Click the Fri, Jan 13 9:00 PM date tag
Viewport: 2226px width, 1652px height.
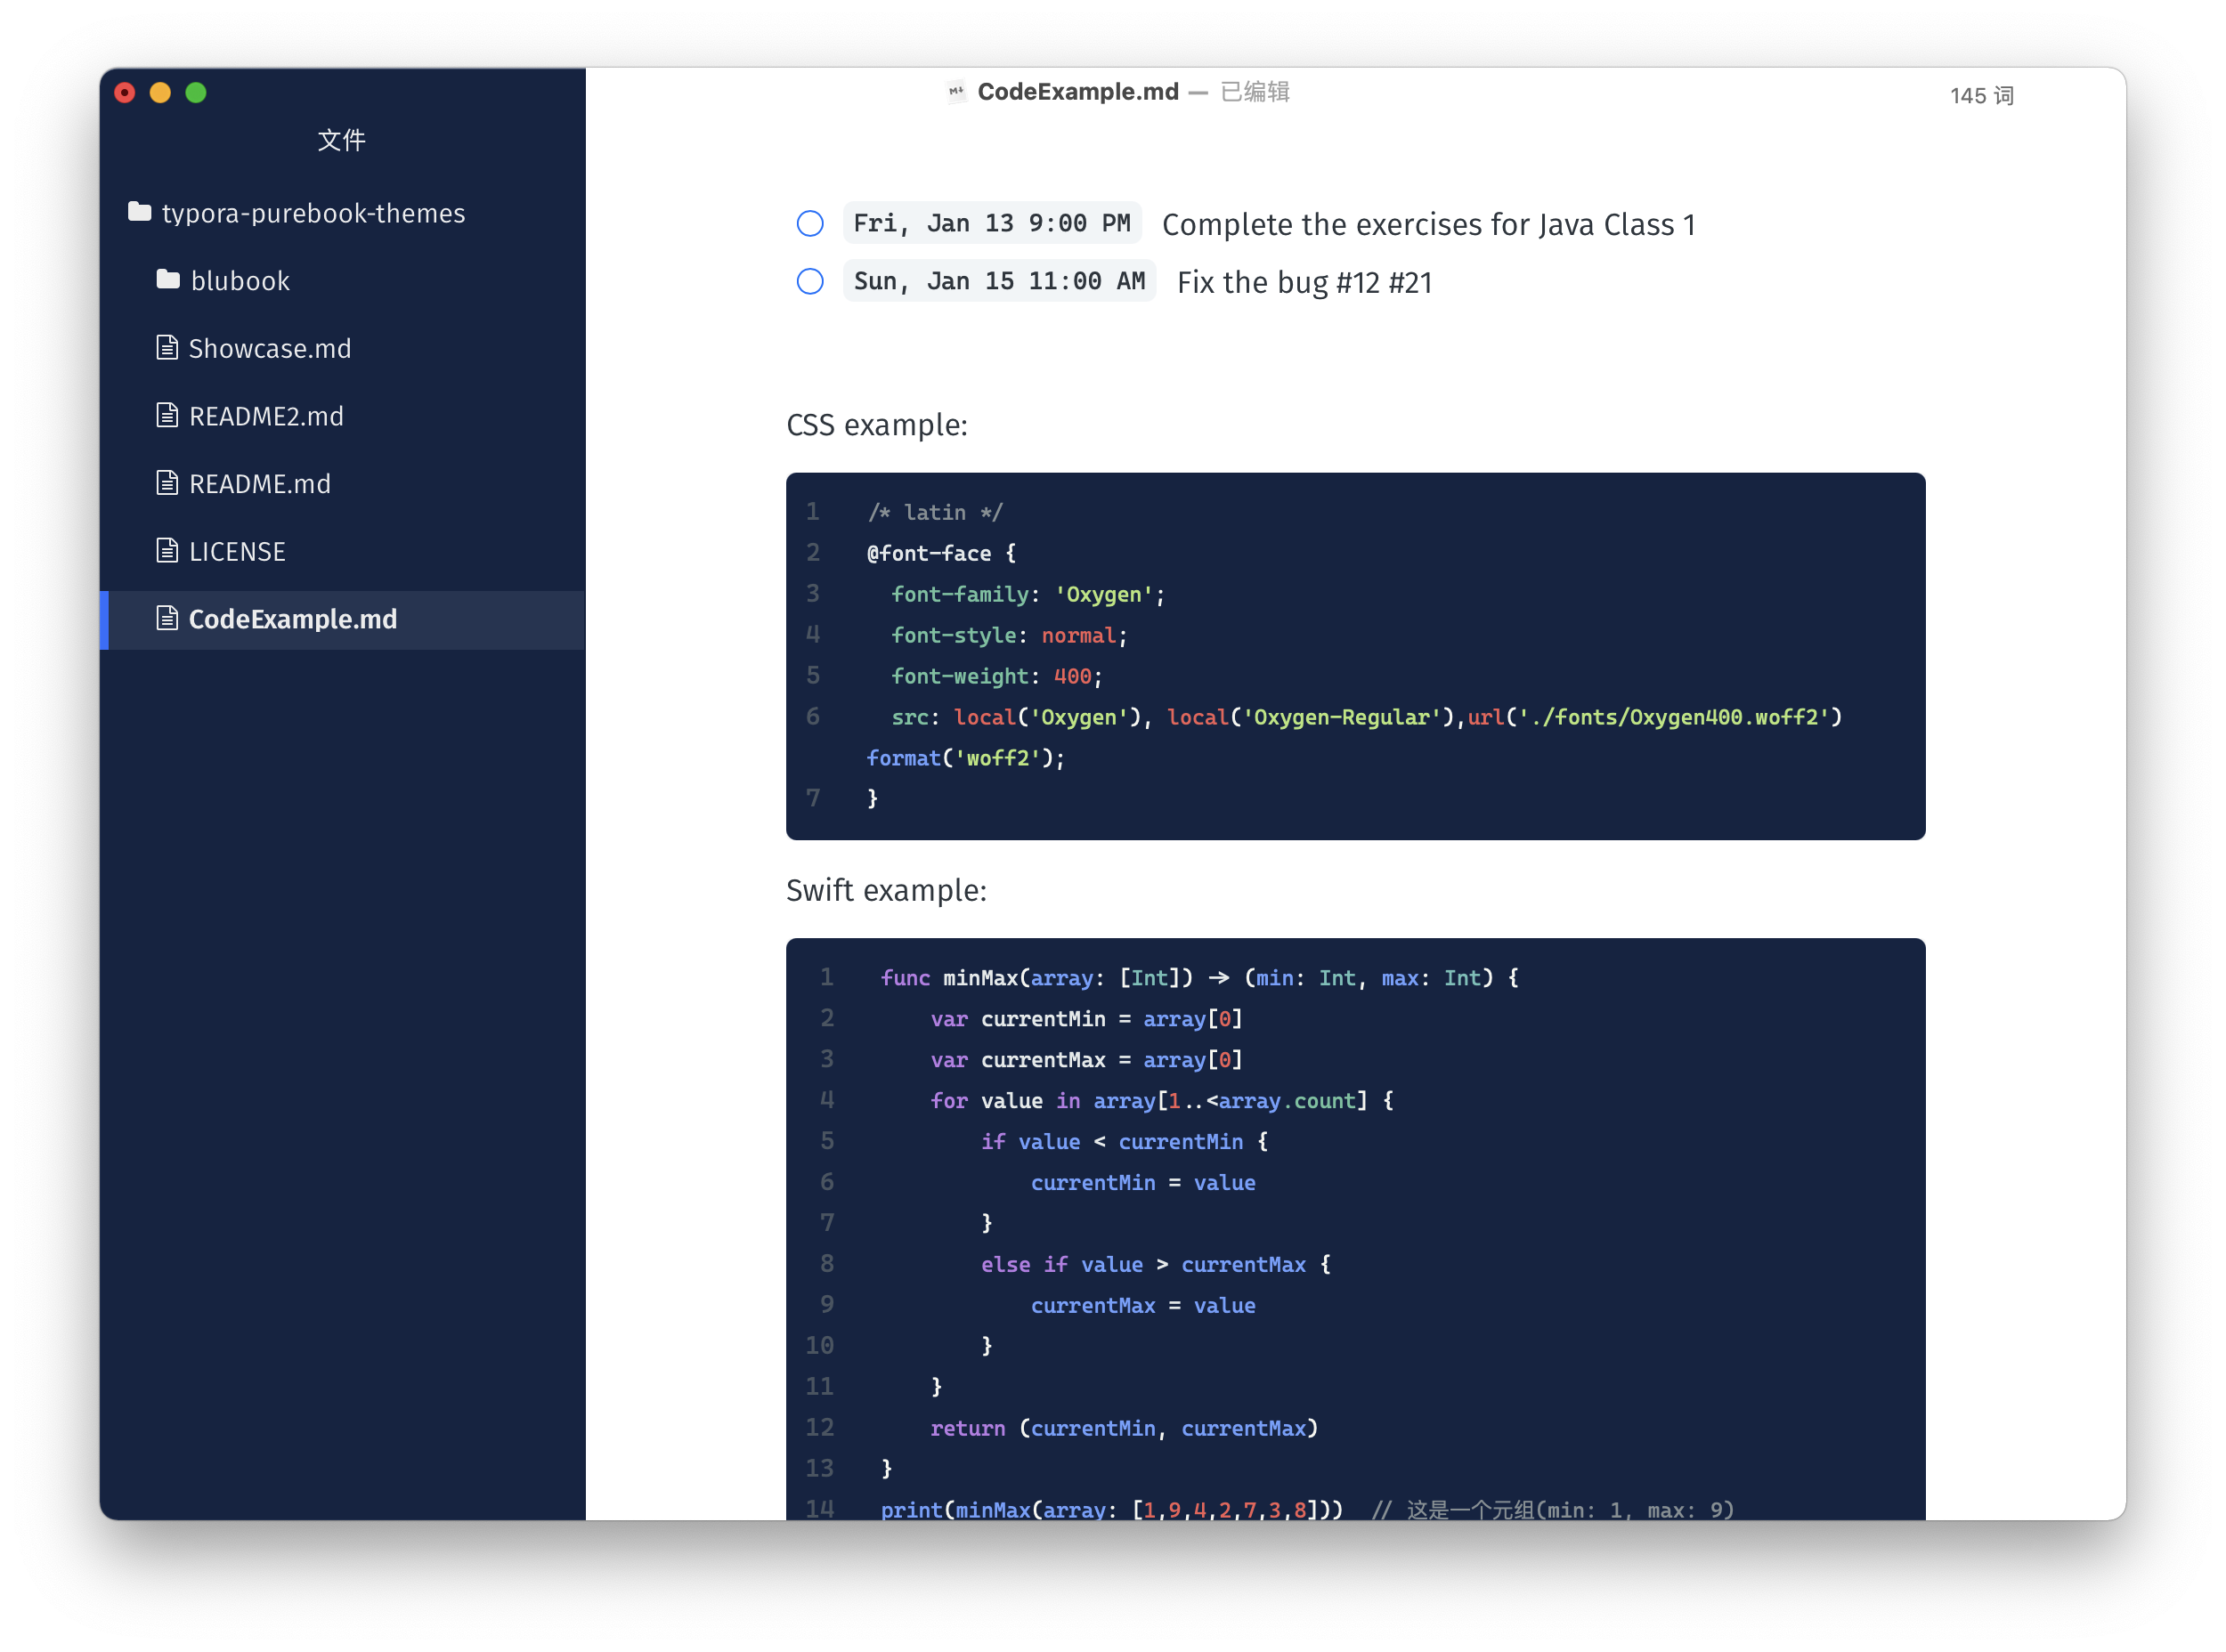(991, 223)
